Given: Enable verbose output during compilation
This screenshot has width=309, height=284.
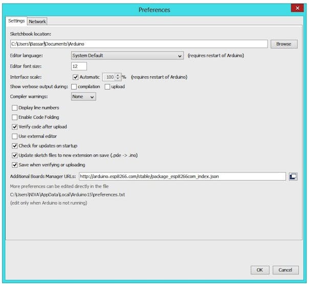Looking at the screenshot, I should [x=74, y=86].
